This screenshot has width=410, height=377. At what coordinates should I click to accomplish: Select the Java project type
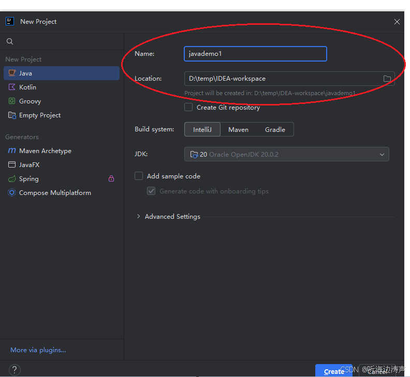click(62, 73)
